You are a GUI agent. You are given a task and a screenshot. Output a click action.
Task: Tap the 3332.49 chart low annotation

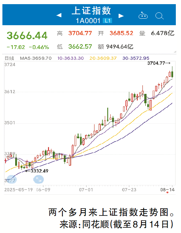[37, 171]
